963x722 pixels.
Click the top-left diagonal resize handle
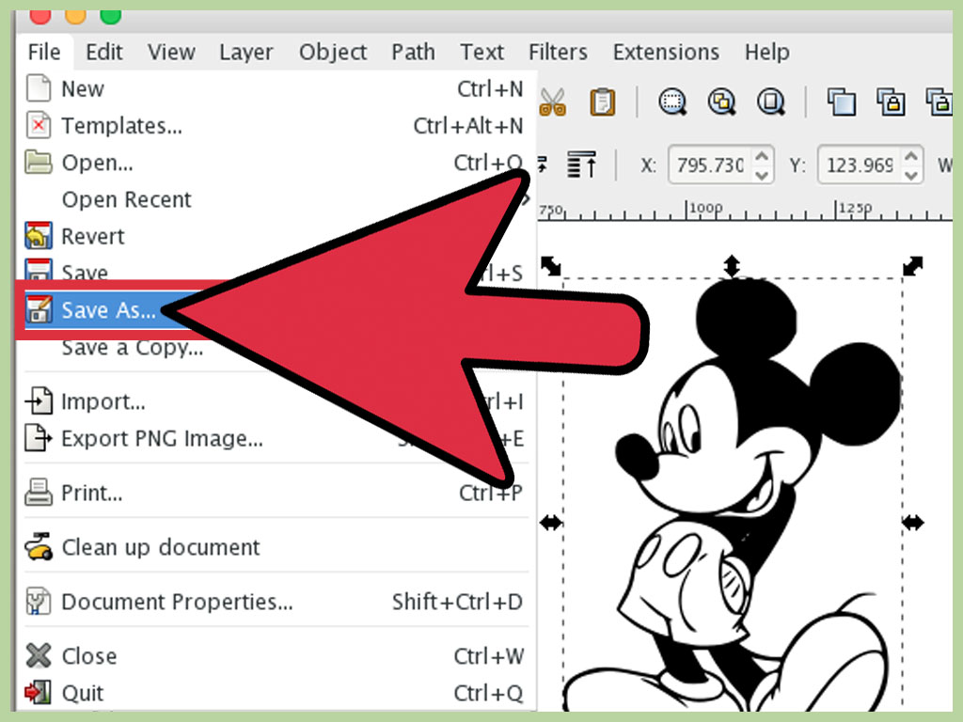(x=550, y=266)
